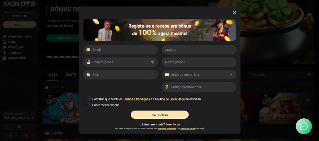Screen dimensions: 319x141
Task: Click the Registar-se button
Action: 160,115
